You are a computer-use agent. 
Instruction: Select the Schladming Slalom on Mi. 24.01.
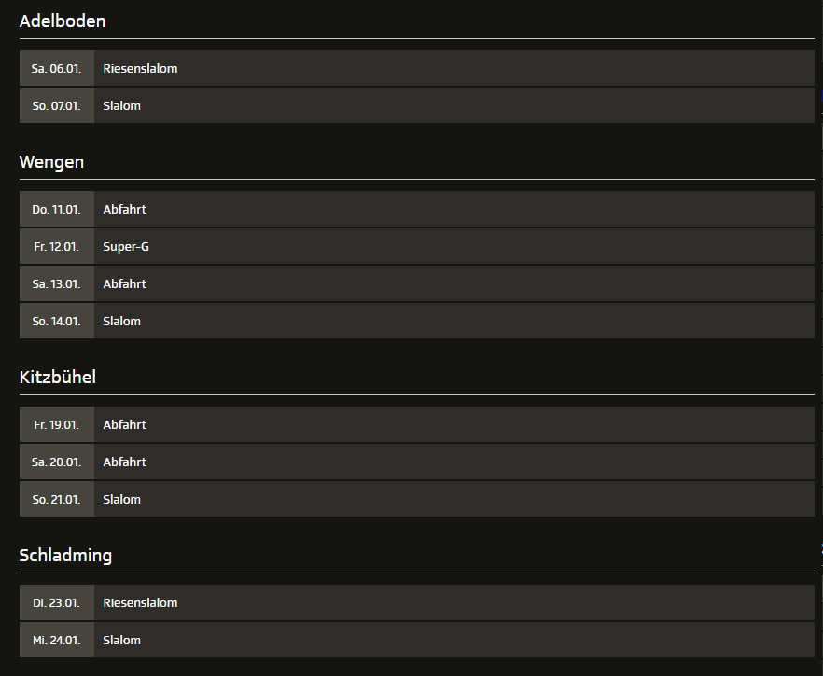pos(417,640)
